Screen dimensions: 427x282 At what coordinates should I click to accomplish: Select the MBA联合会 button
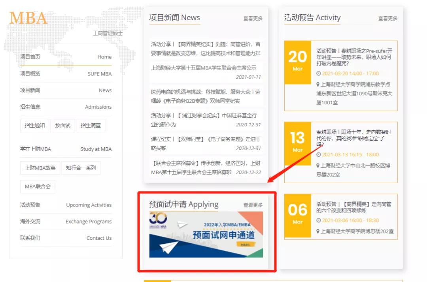[x=38, y=186]
